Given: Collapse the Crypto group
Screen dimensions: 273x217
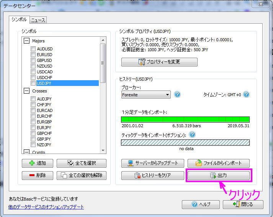Looking at the screenshot, I should (x=26, y=152).
